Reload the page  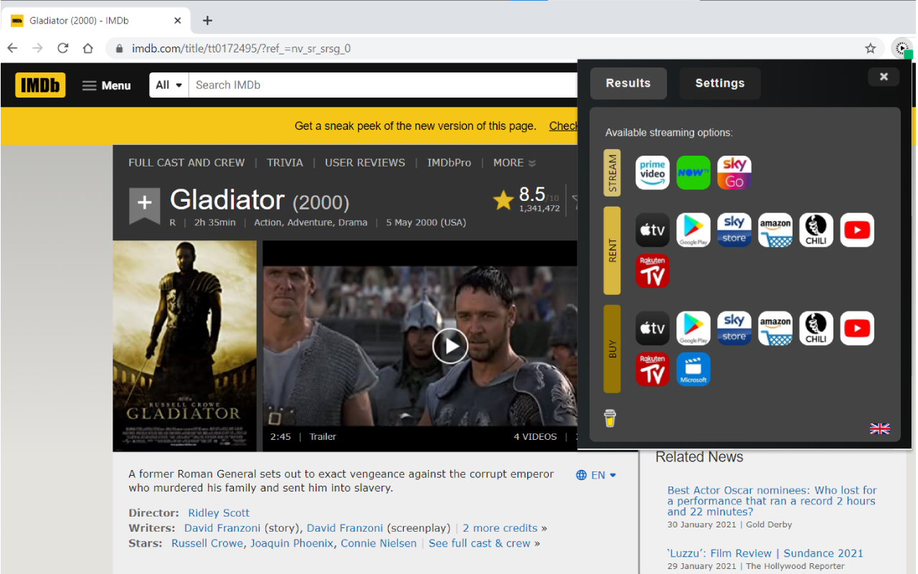pos(63,49)
